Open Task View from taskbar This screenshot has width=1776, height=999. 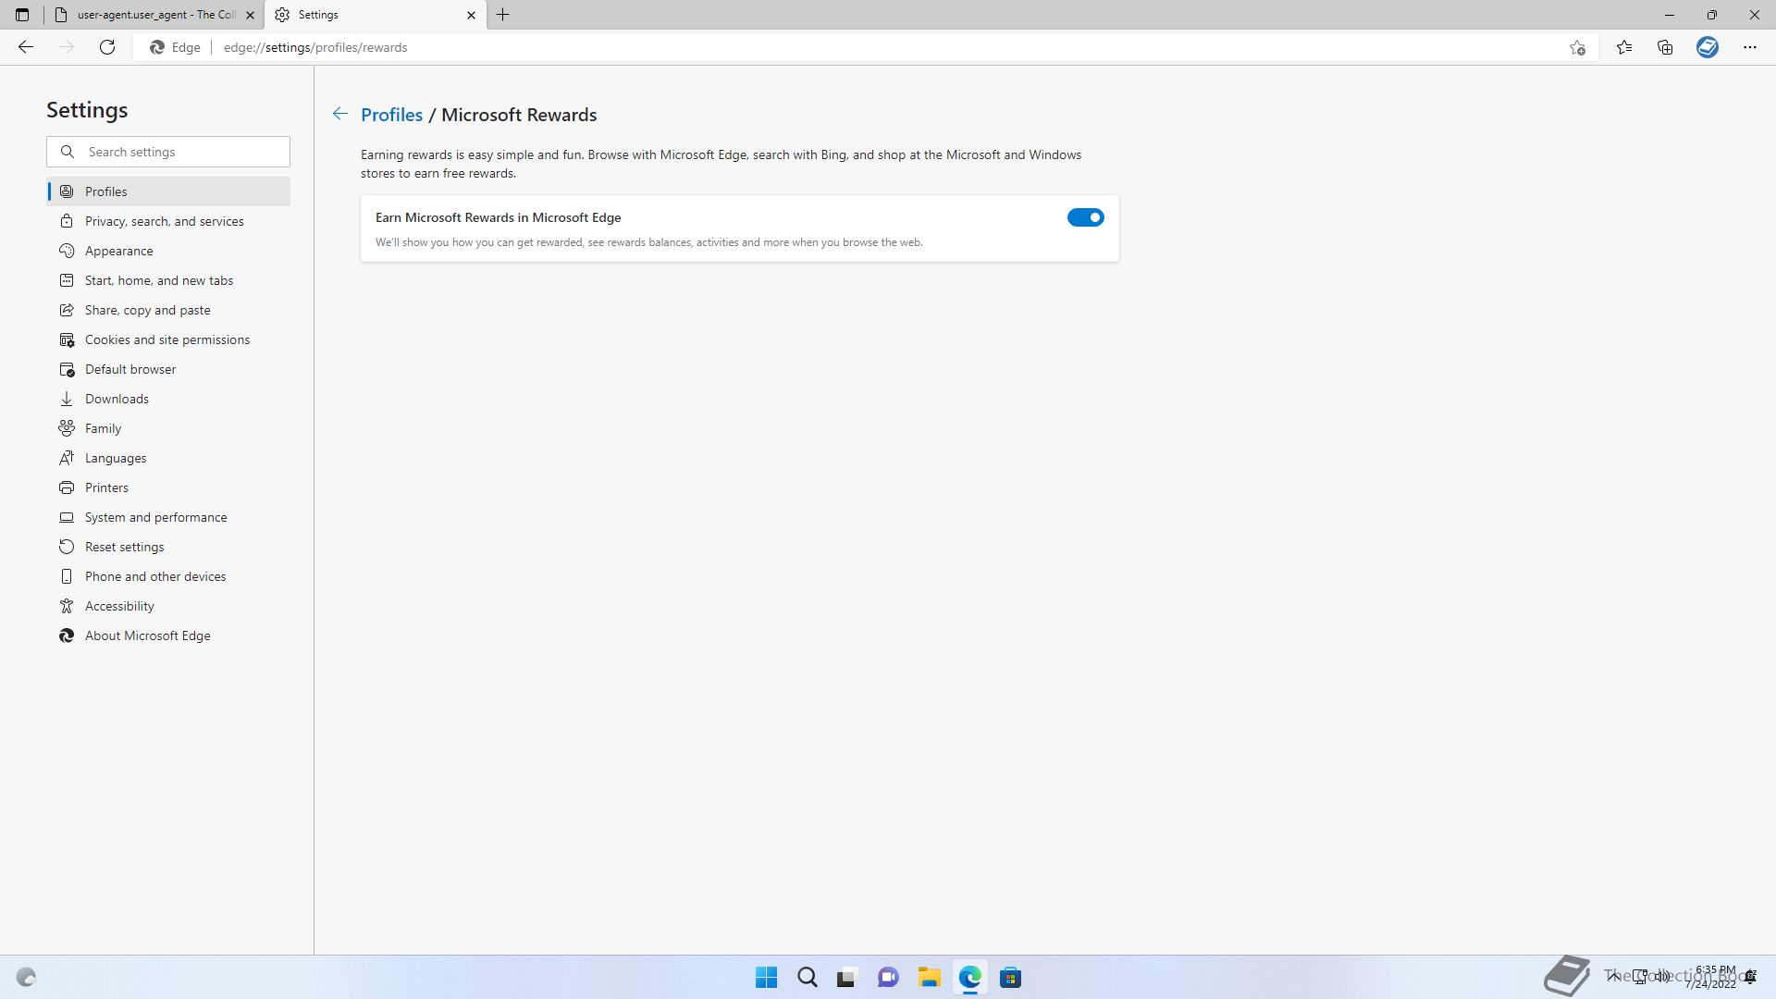[847, 978]
